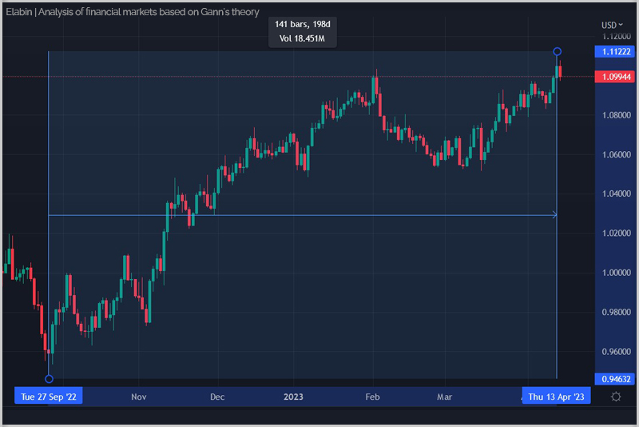639x427 pixels.
Task: Click the Elabin Gann's theory chart title
Action: pos(133,12)
